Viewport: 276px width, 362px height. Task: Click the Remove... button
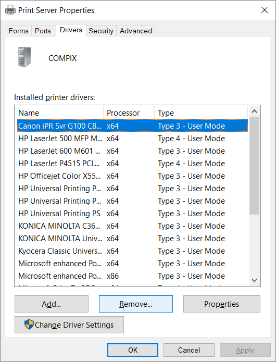coord(136,304)
